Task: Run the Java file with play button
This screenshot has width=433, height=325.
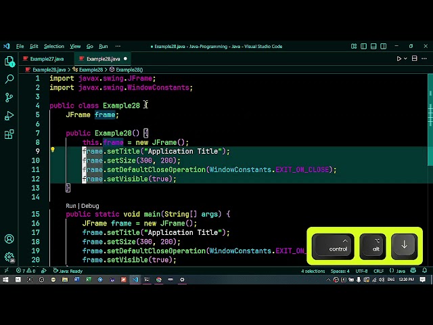Action: pos(398,59)
